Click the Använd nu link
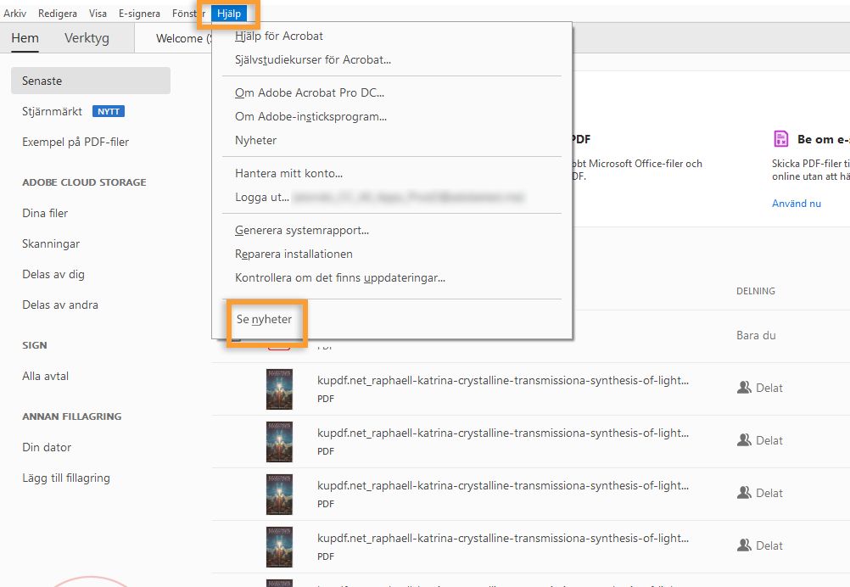 tap(797, 204)
